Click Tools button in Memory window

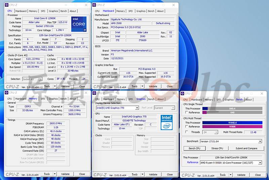click(47, 174)
